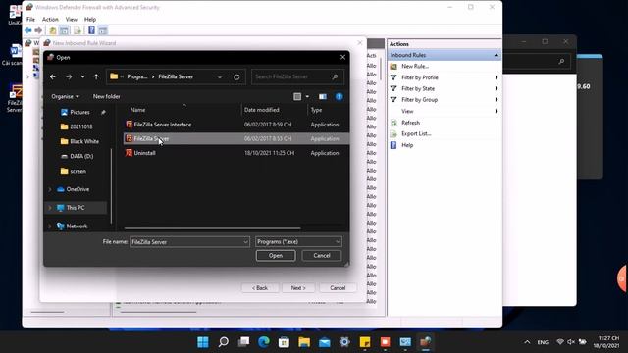
Task: Open the Programs (*.exe) file type dropdown
Action: click(298, 242)
